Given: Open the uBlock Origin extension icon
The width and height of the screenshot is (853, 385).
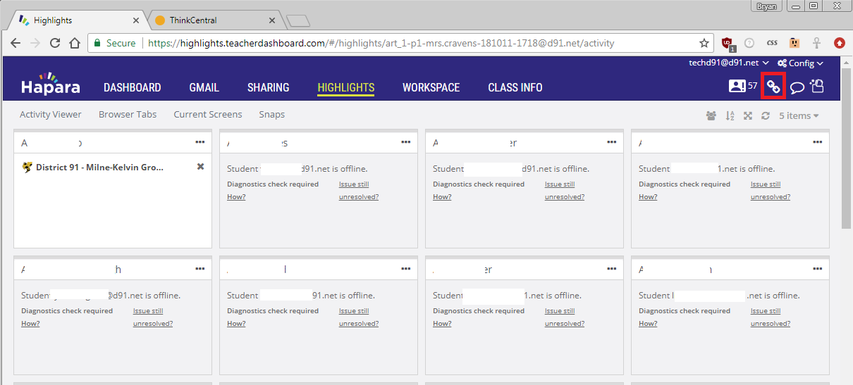Looking at the screenshot, I should coord(728,43).
